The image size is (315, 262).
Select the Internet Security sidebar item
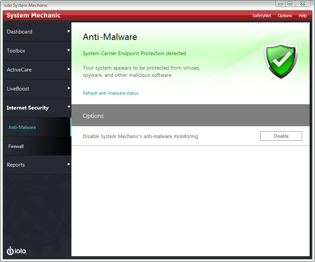pos(37,108)
